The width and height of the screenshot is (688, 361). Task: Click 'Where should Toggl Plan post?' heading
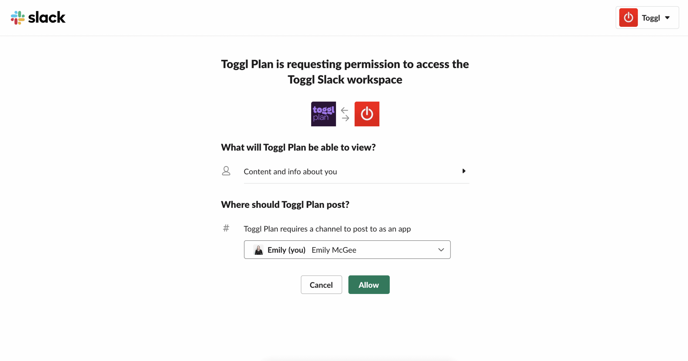[285, 205]
